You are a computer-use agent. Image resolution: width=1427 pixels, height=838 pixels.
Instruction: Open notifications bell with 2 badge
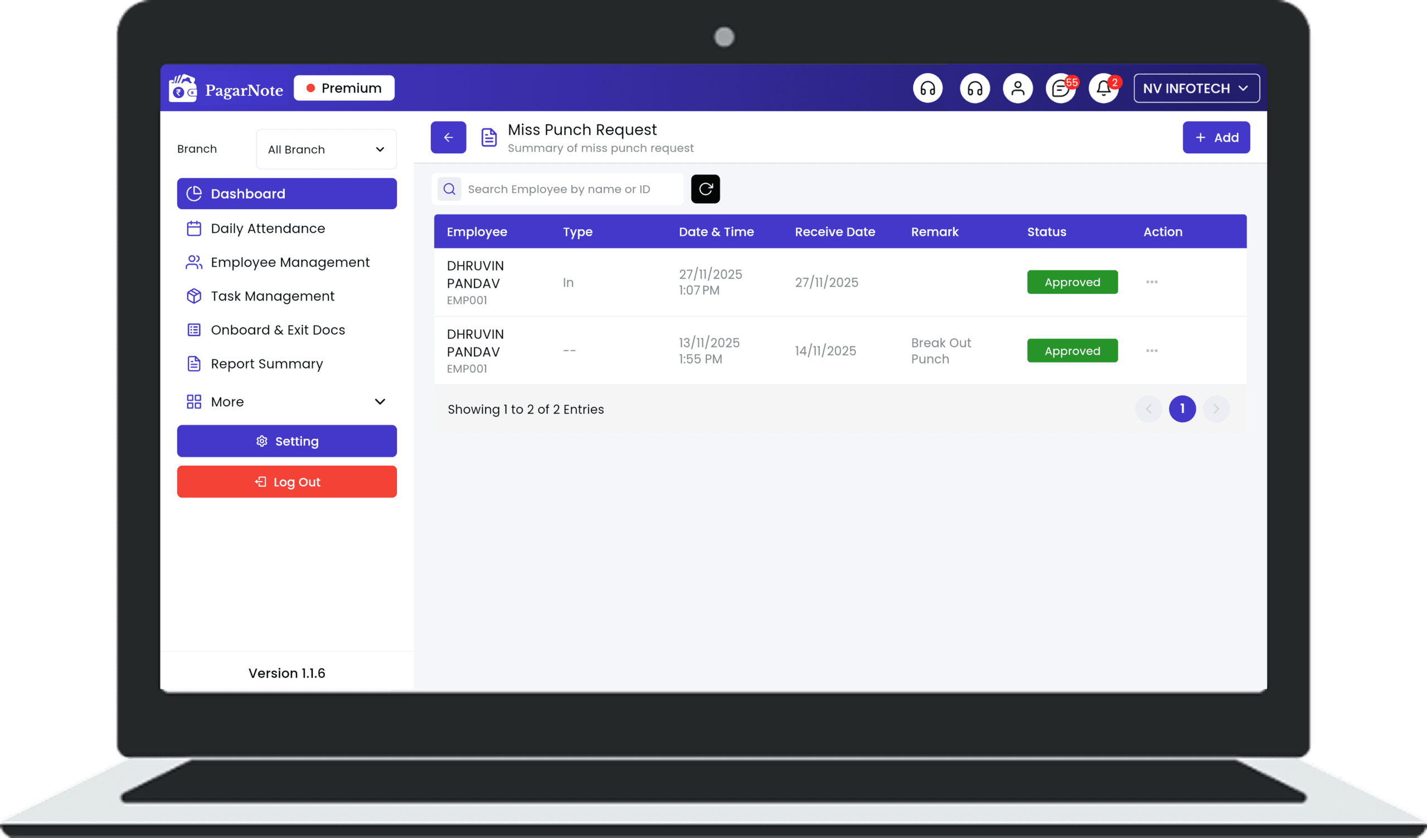pos(1104,88)
